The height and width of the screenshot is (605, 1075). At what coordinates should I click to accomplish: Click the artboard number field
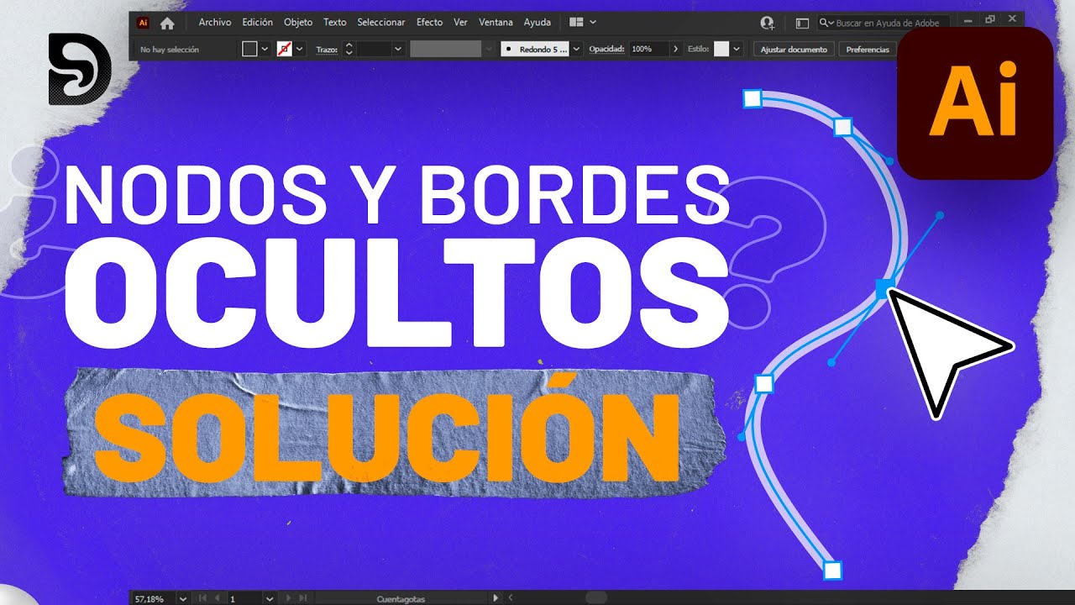[x=244, y=599]
